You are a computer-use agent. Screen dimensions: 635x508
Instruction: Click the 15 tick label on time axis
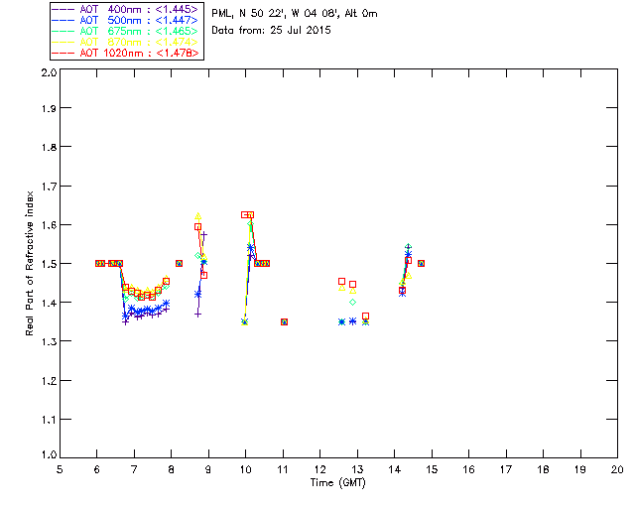pyautogui.click(x=432, y=469)
